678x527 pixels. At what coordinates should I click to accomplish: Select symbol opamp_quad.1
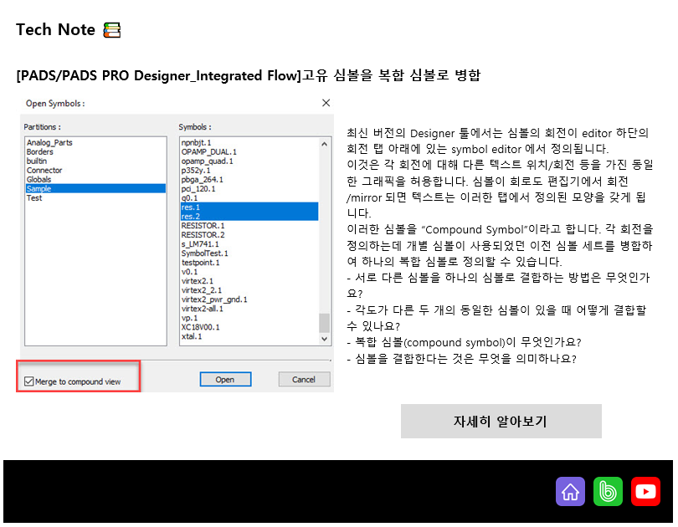[249, 161]
